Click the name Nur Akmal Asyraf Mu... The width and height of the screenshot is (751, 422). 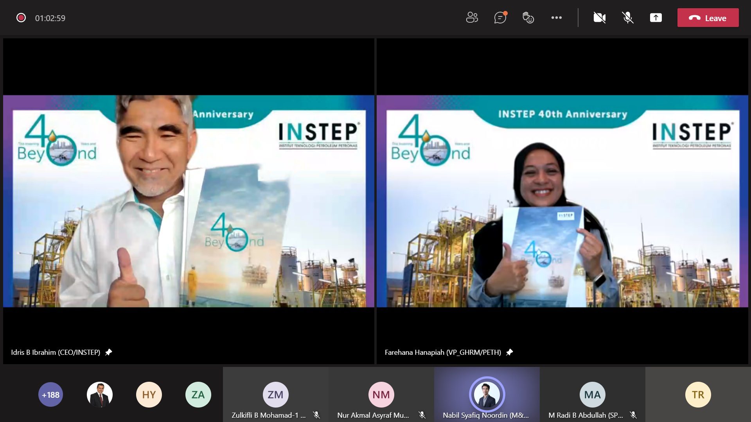[x=373, y=415]
